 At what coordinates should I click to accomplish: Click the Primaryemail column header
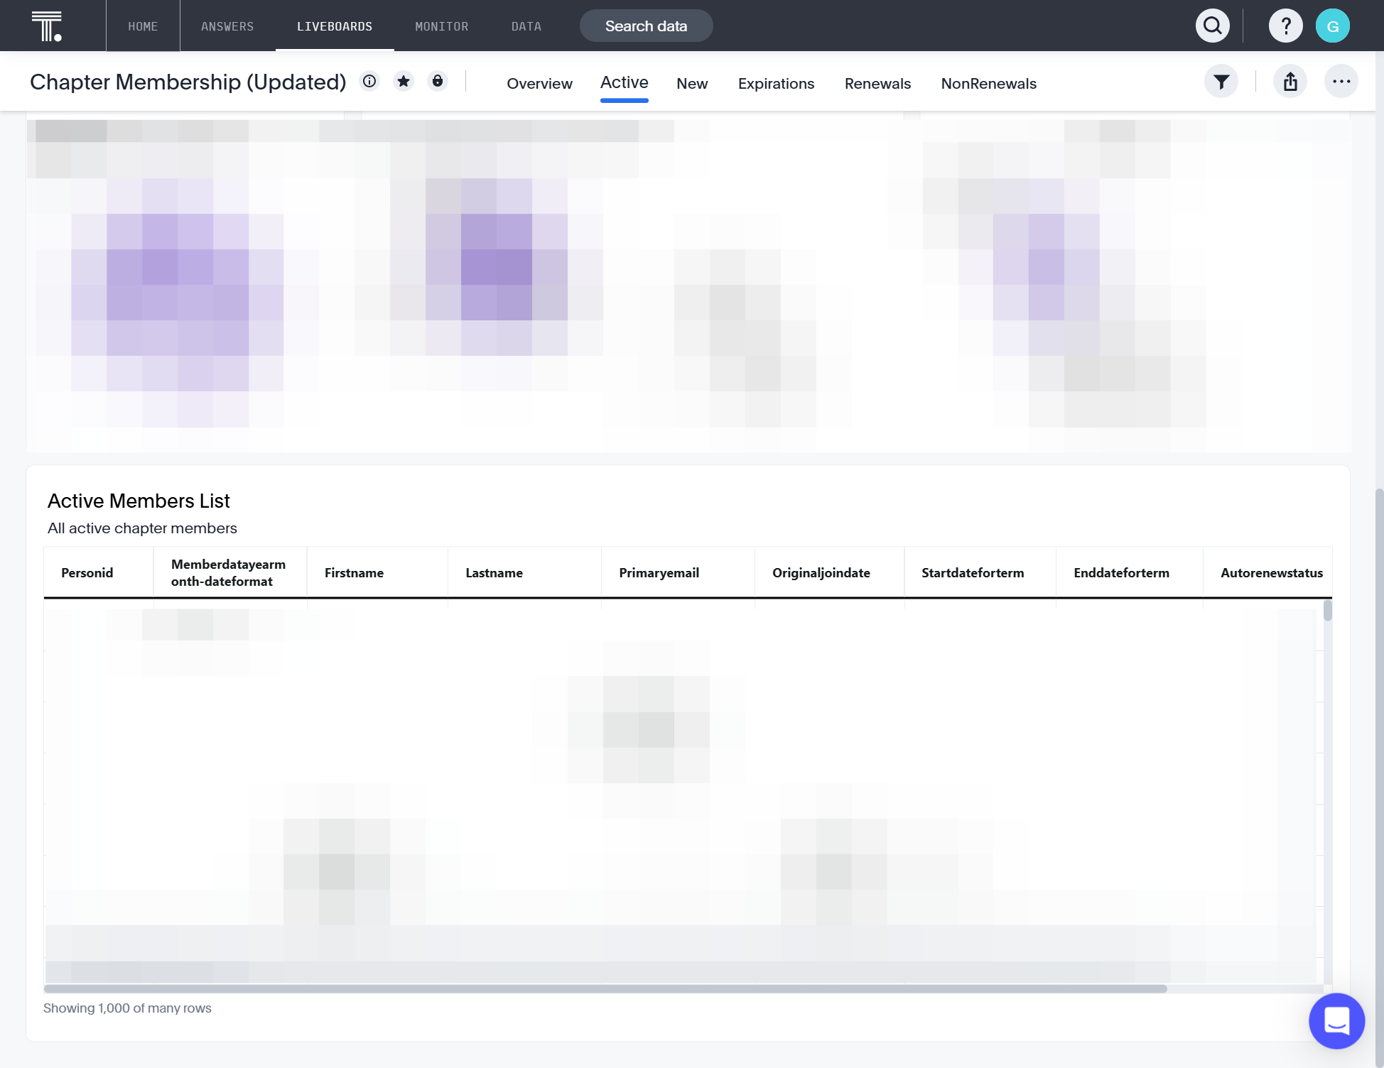click(678, 573)
